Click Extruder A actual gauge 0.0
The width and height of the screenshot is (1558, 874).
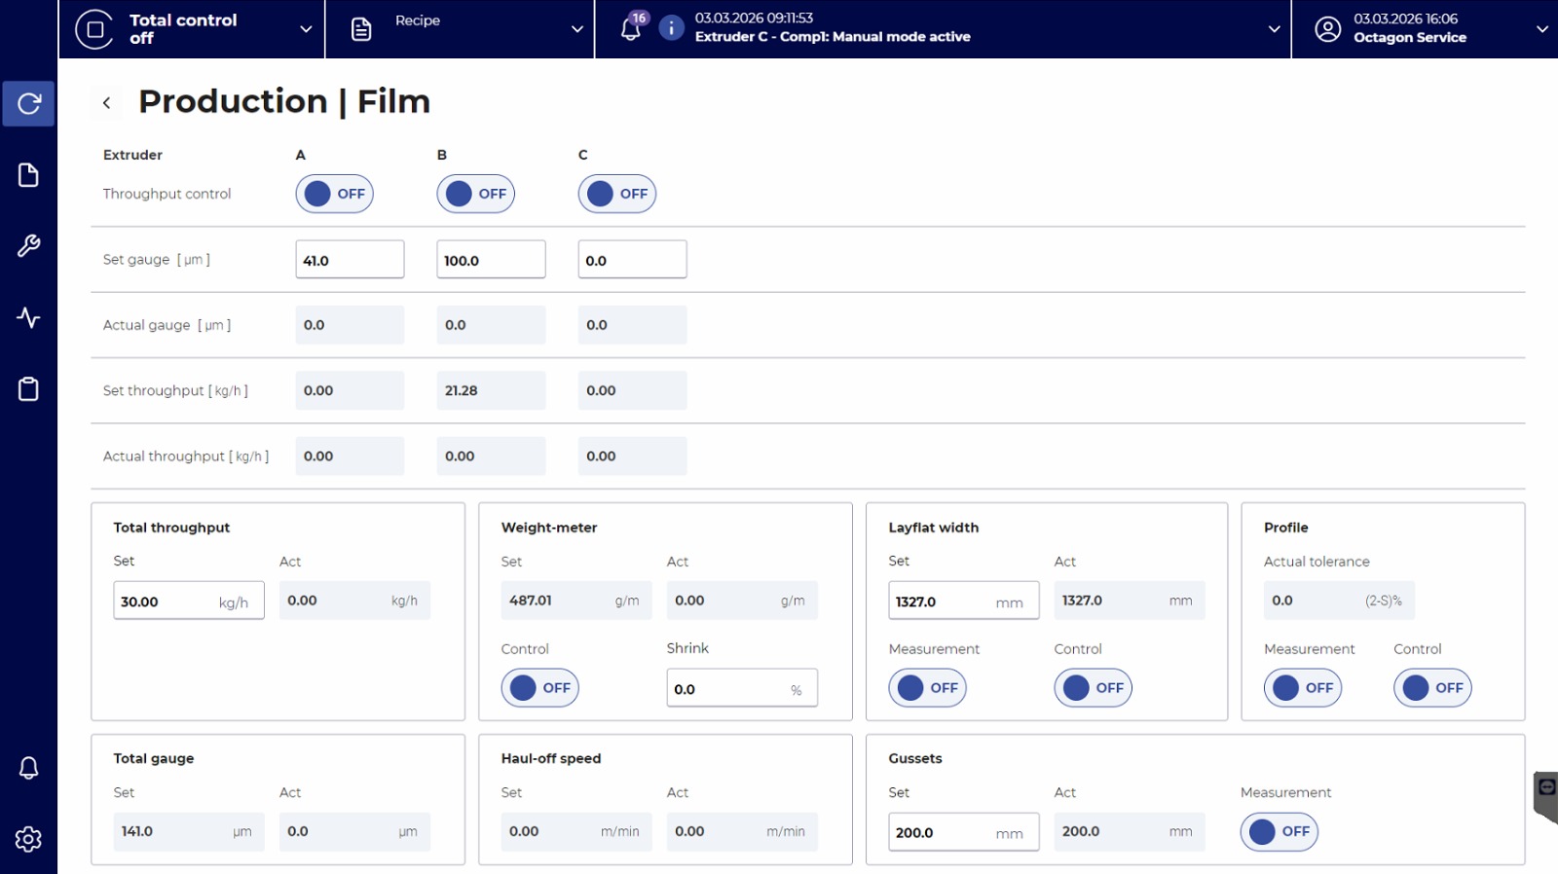tap(350, 325)
